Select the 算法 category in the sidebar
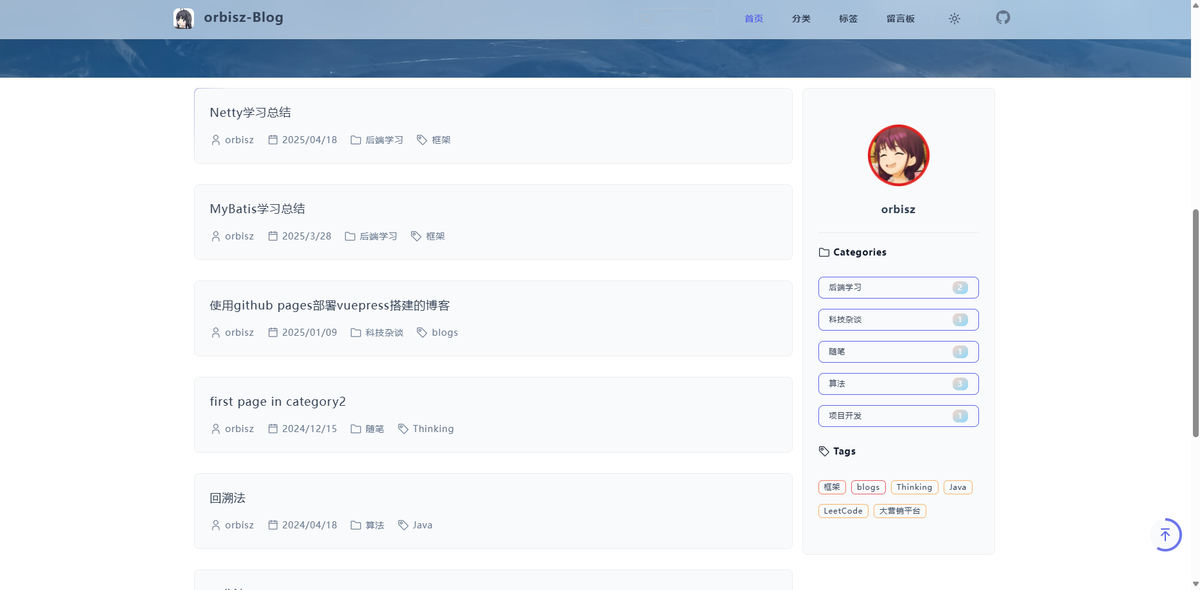The width and height of the screenshot is (1200, 590). tap(898, 383)
